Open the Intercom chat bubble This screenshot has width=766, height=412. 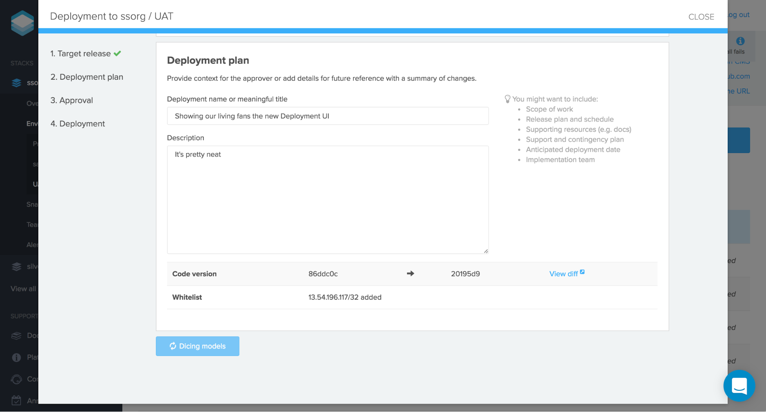click(739, 386)
